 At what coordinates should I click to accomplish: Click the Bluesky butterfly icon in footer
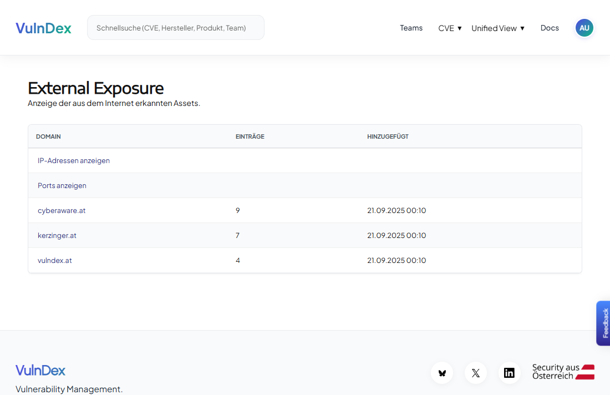[x=442, y=373]
